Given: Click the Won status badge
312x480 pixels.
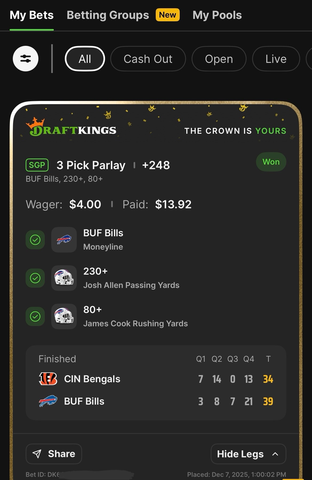Looking at the screenshot, I should coord(271,162).
